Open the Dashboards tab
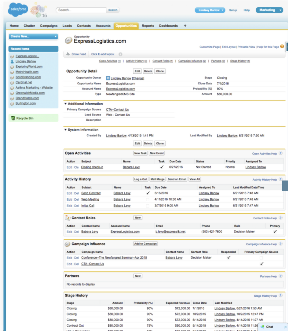288x331 pixels. (168, 26)
